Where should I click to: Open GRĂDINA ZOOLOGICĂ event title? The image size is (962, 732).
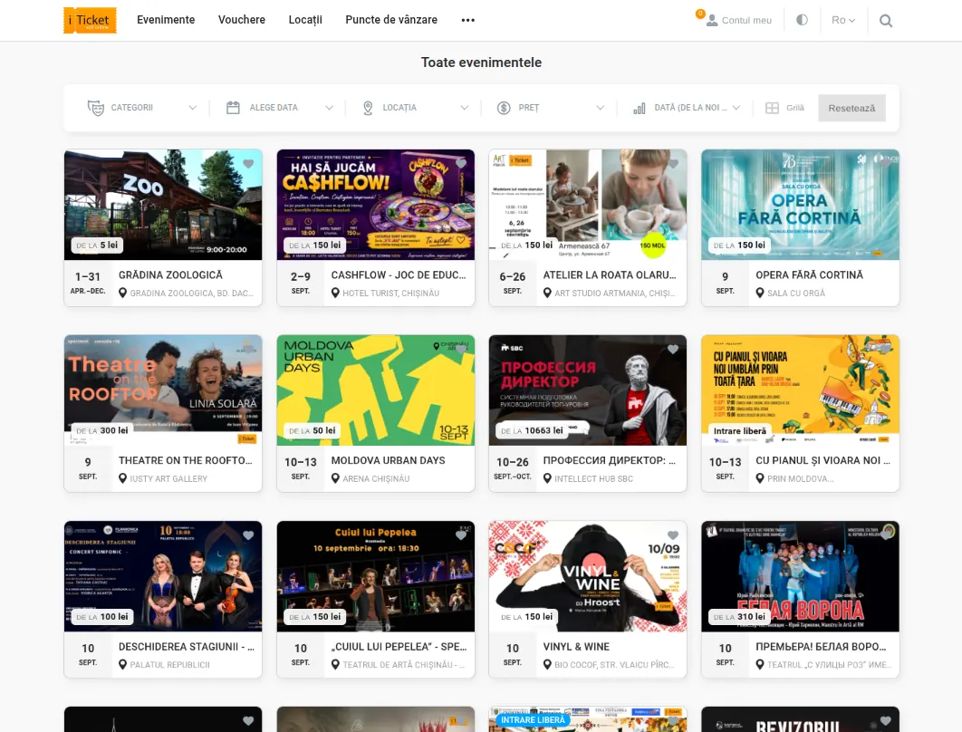[170, 274]
